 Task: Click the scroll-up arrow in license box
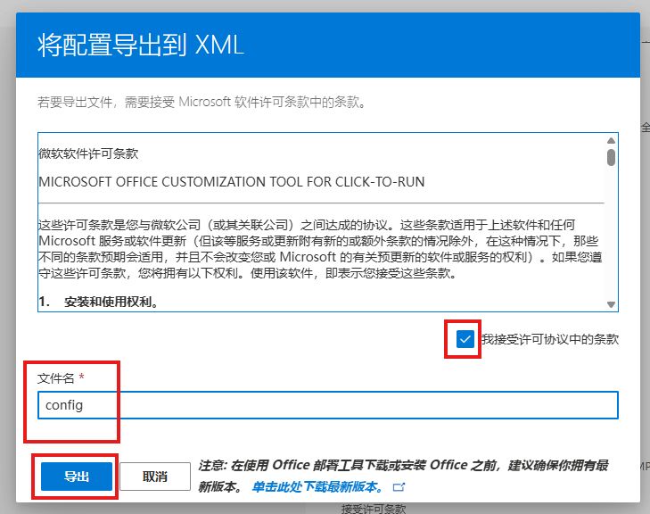tap(611, 141)
